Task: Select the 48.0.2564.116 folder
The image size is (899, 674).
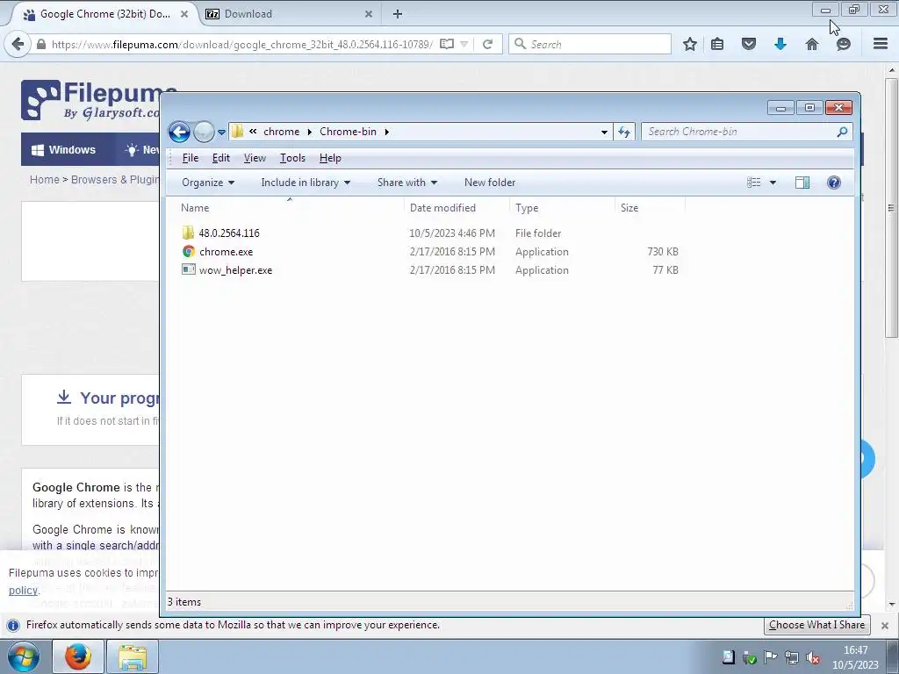Action: 229,233
